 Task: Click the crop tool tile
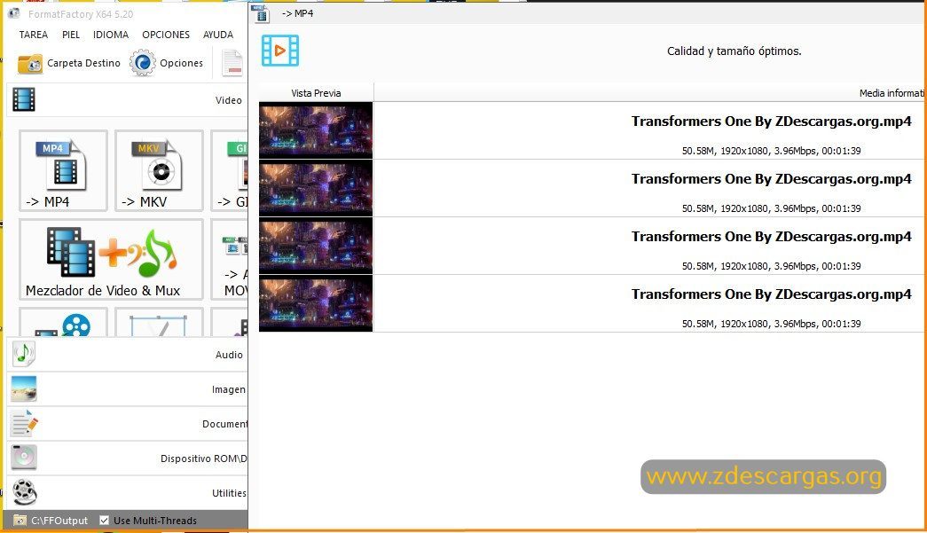(x=159, y=323)
